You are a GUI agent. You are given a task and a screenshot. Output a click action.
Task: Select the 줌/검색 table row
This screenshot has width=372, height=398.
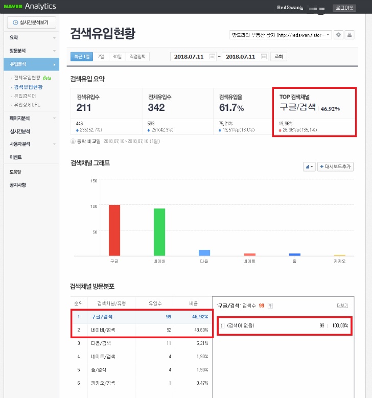tap(142, 369)
